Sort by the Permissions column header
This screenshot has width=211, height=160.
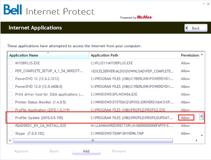(x=190, y=55)
